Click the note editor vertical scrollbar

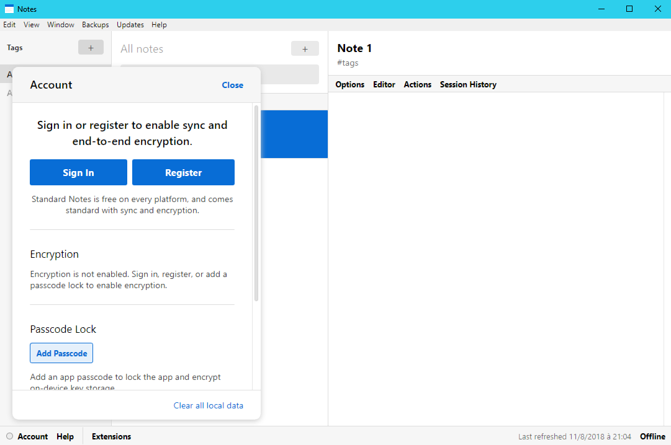point(667,258)
